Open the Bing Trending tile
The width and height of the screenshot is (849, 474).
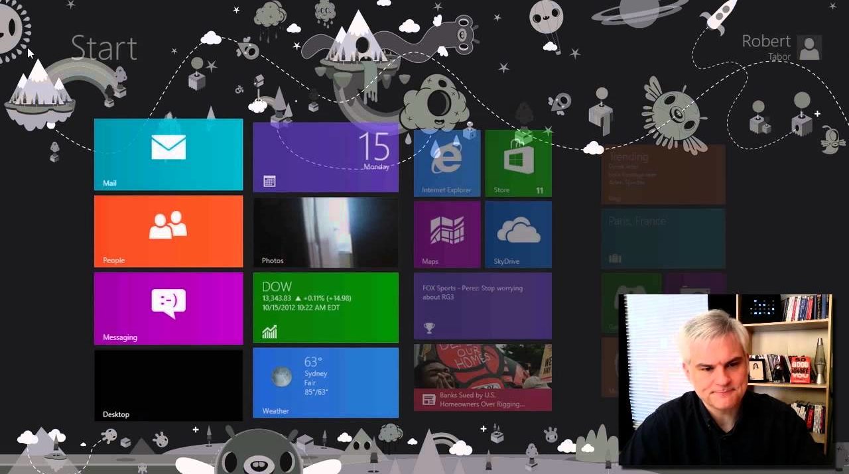click(663, 174)
